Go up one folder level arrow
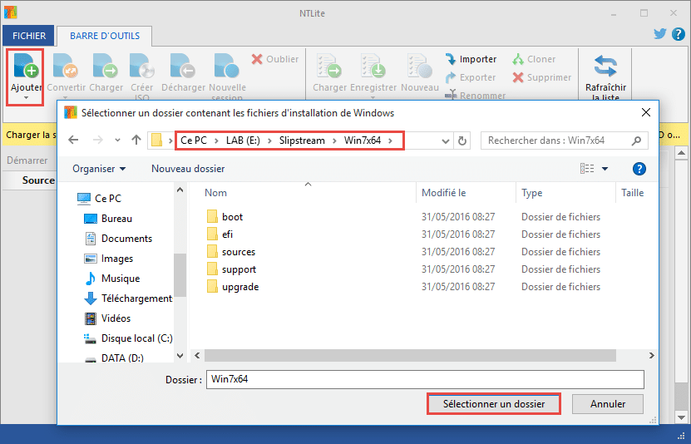This screenshot has height=444, width=691. click(x=136, y=140)
